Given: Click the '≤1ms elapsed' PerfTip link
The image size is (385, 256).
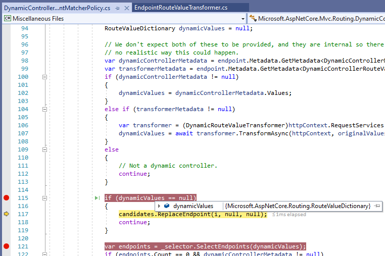Looking at the screenshot, I should [289, 215].
